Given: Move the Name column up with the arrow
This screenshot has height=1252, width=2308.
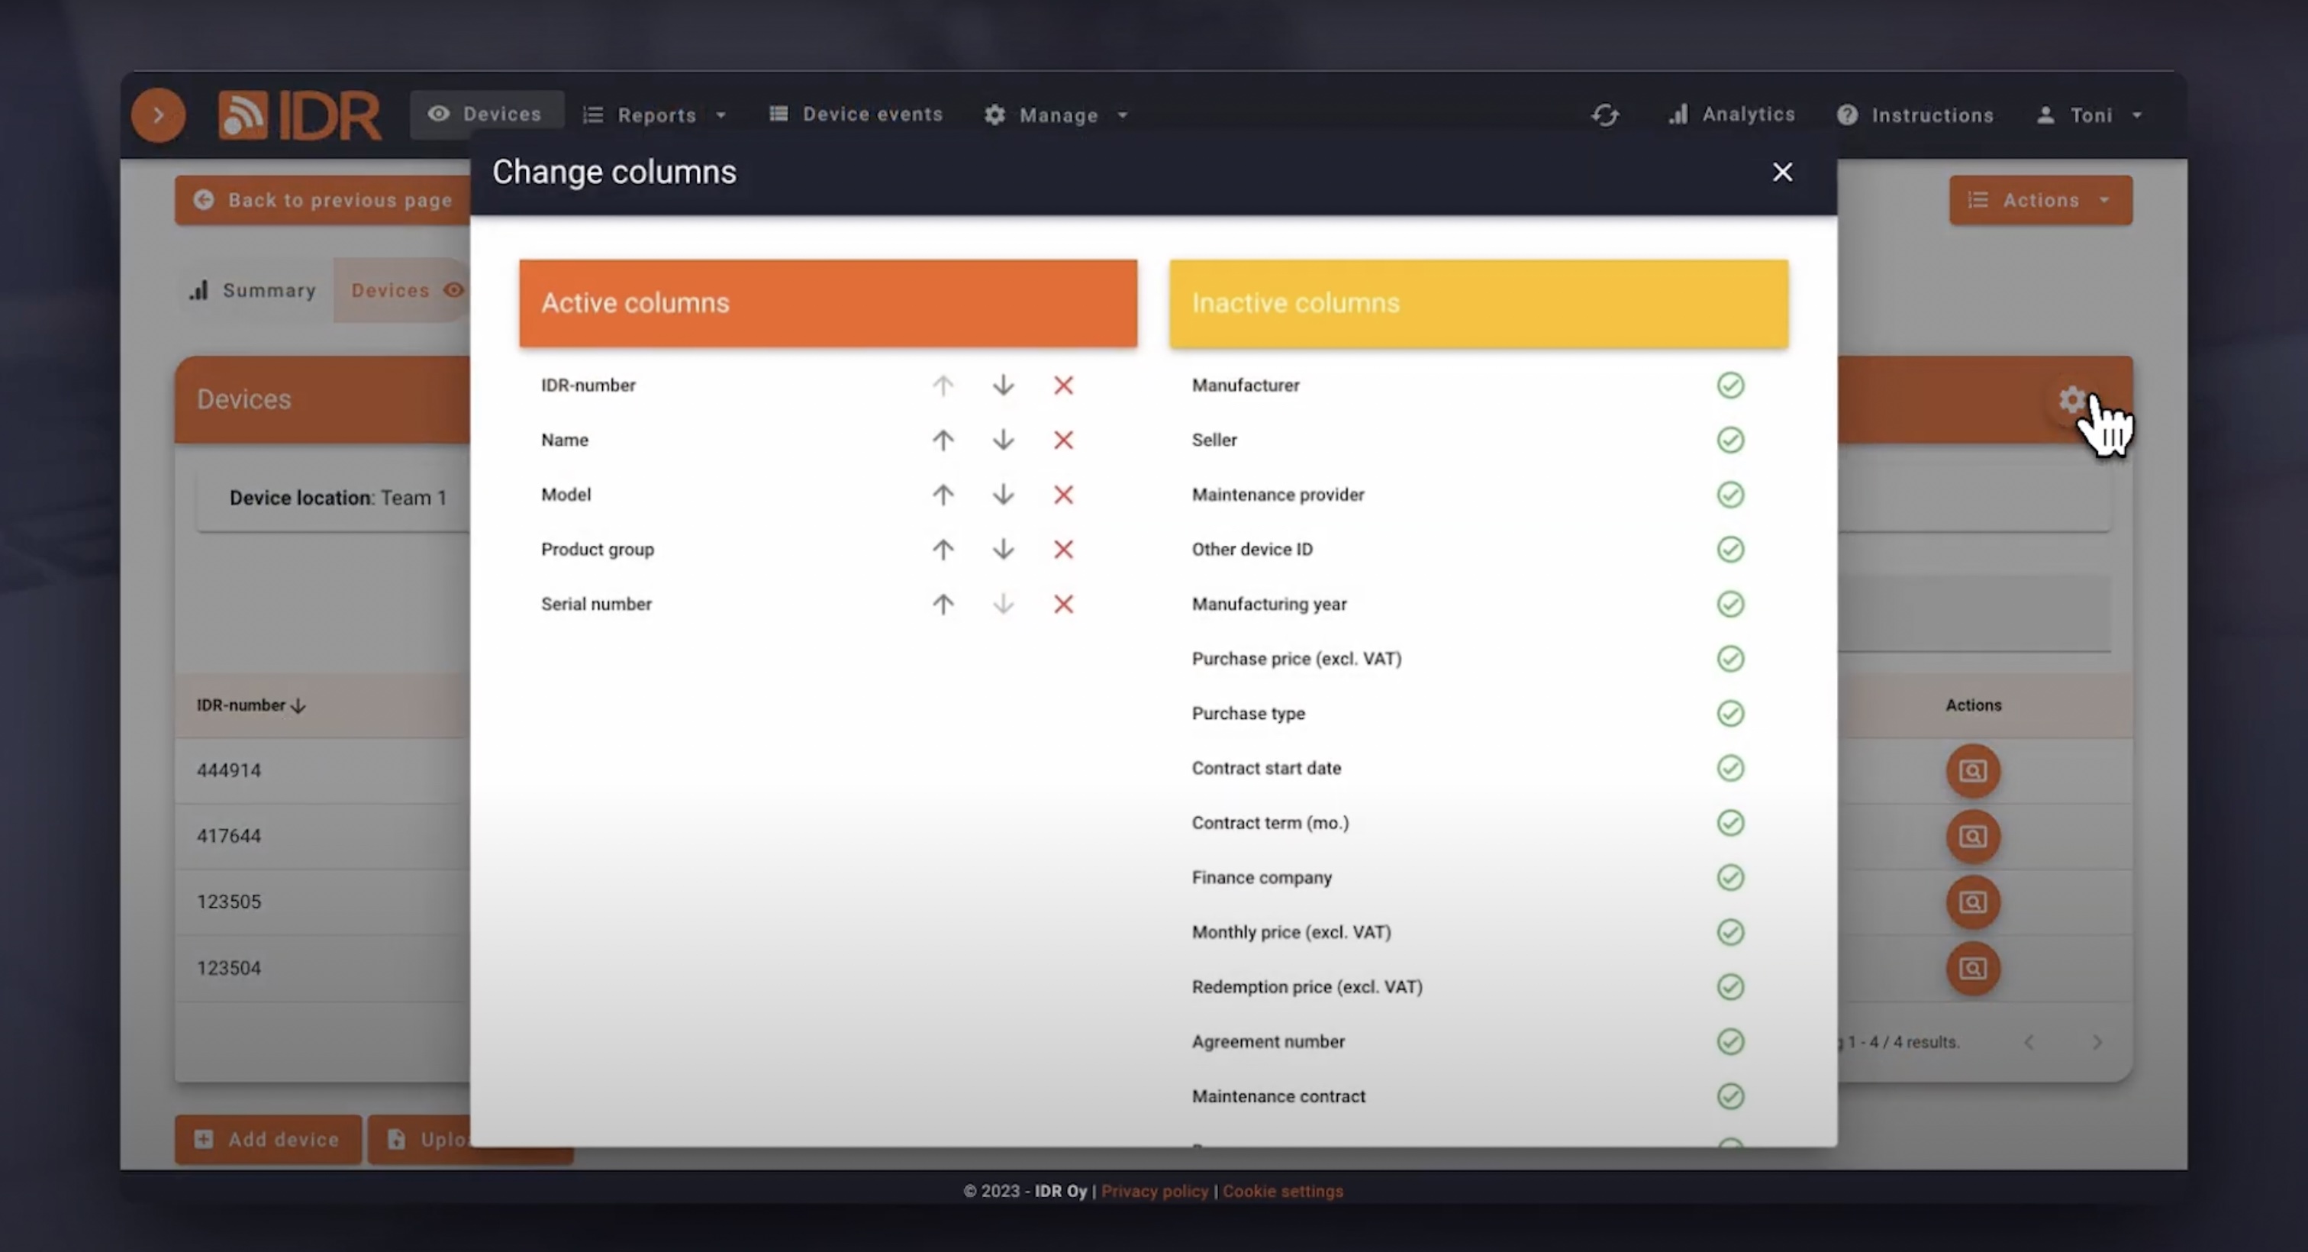Looking at the screenshot, I should point(943,440).
